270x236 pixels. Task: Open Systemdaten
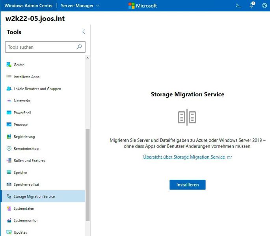(x=43, y=208)
